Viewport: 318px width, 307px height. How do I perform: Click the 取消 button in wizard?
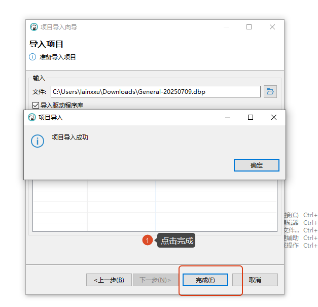[x=255, y=280]
